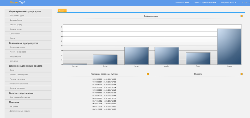This screenshot has width=250, height=118.
Task: Go to Цены на отели
Action: (17, 29)
